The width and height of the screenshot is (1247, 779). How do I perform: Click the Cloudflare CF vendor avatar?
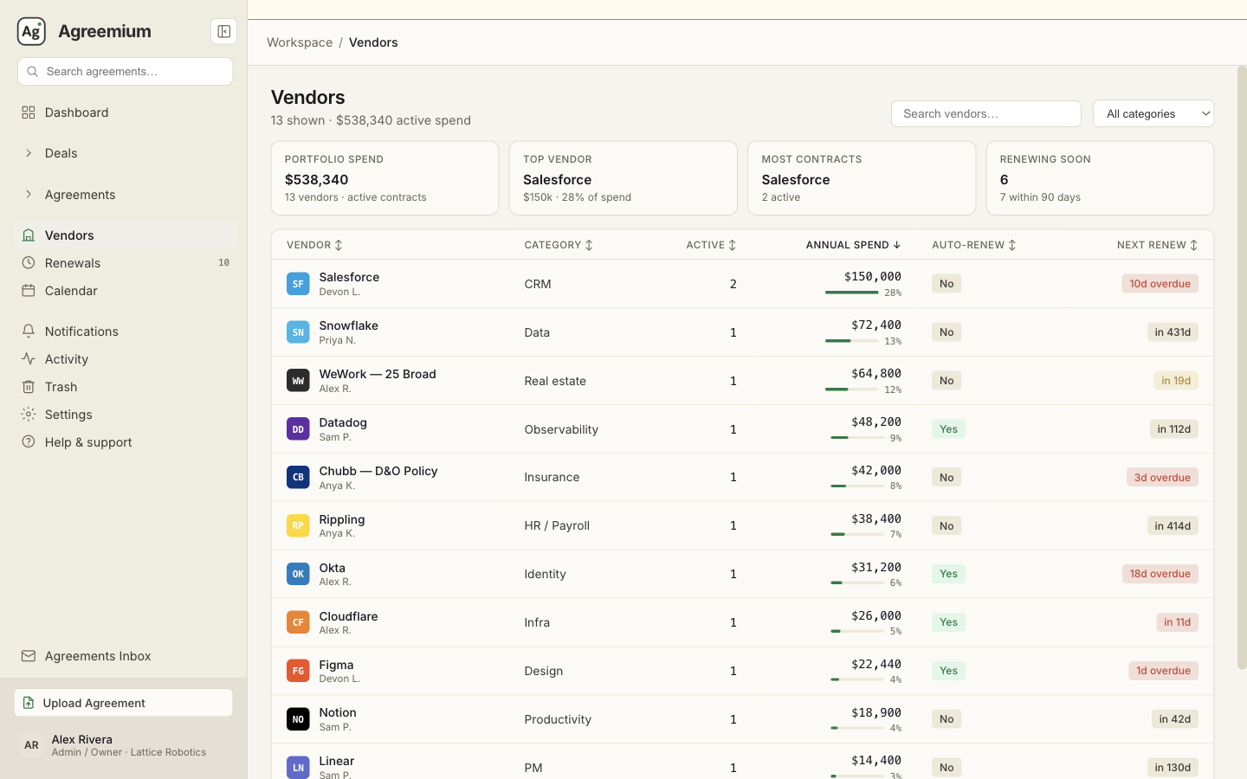coord(298,622)
